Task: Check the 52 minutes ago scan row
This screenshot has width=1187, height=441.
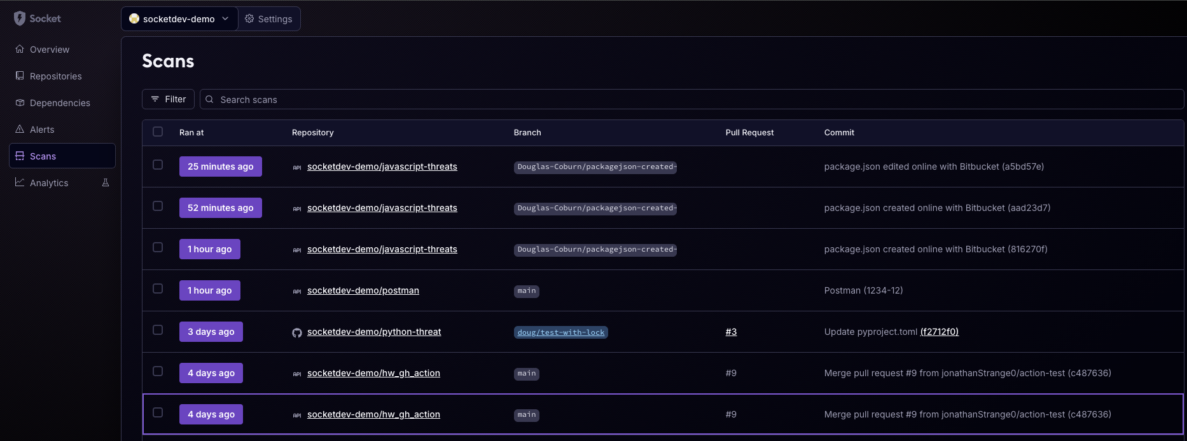Action: [x=158, y=206]
